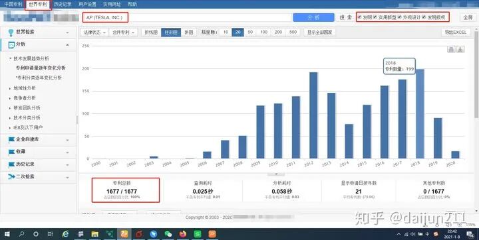Open the last orange app in taskbar
The height and width of the screenshot is (240, 479).
pyautogui.click(x=212, y=234)
